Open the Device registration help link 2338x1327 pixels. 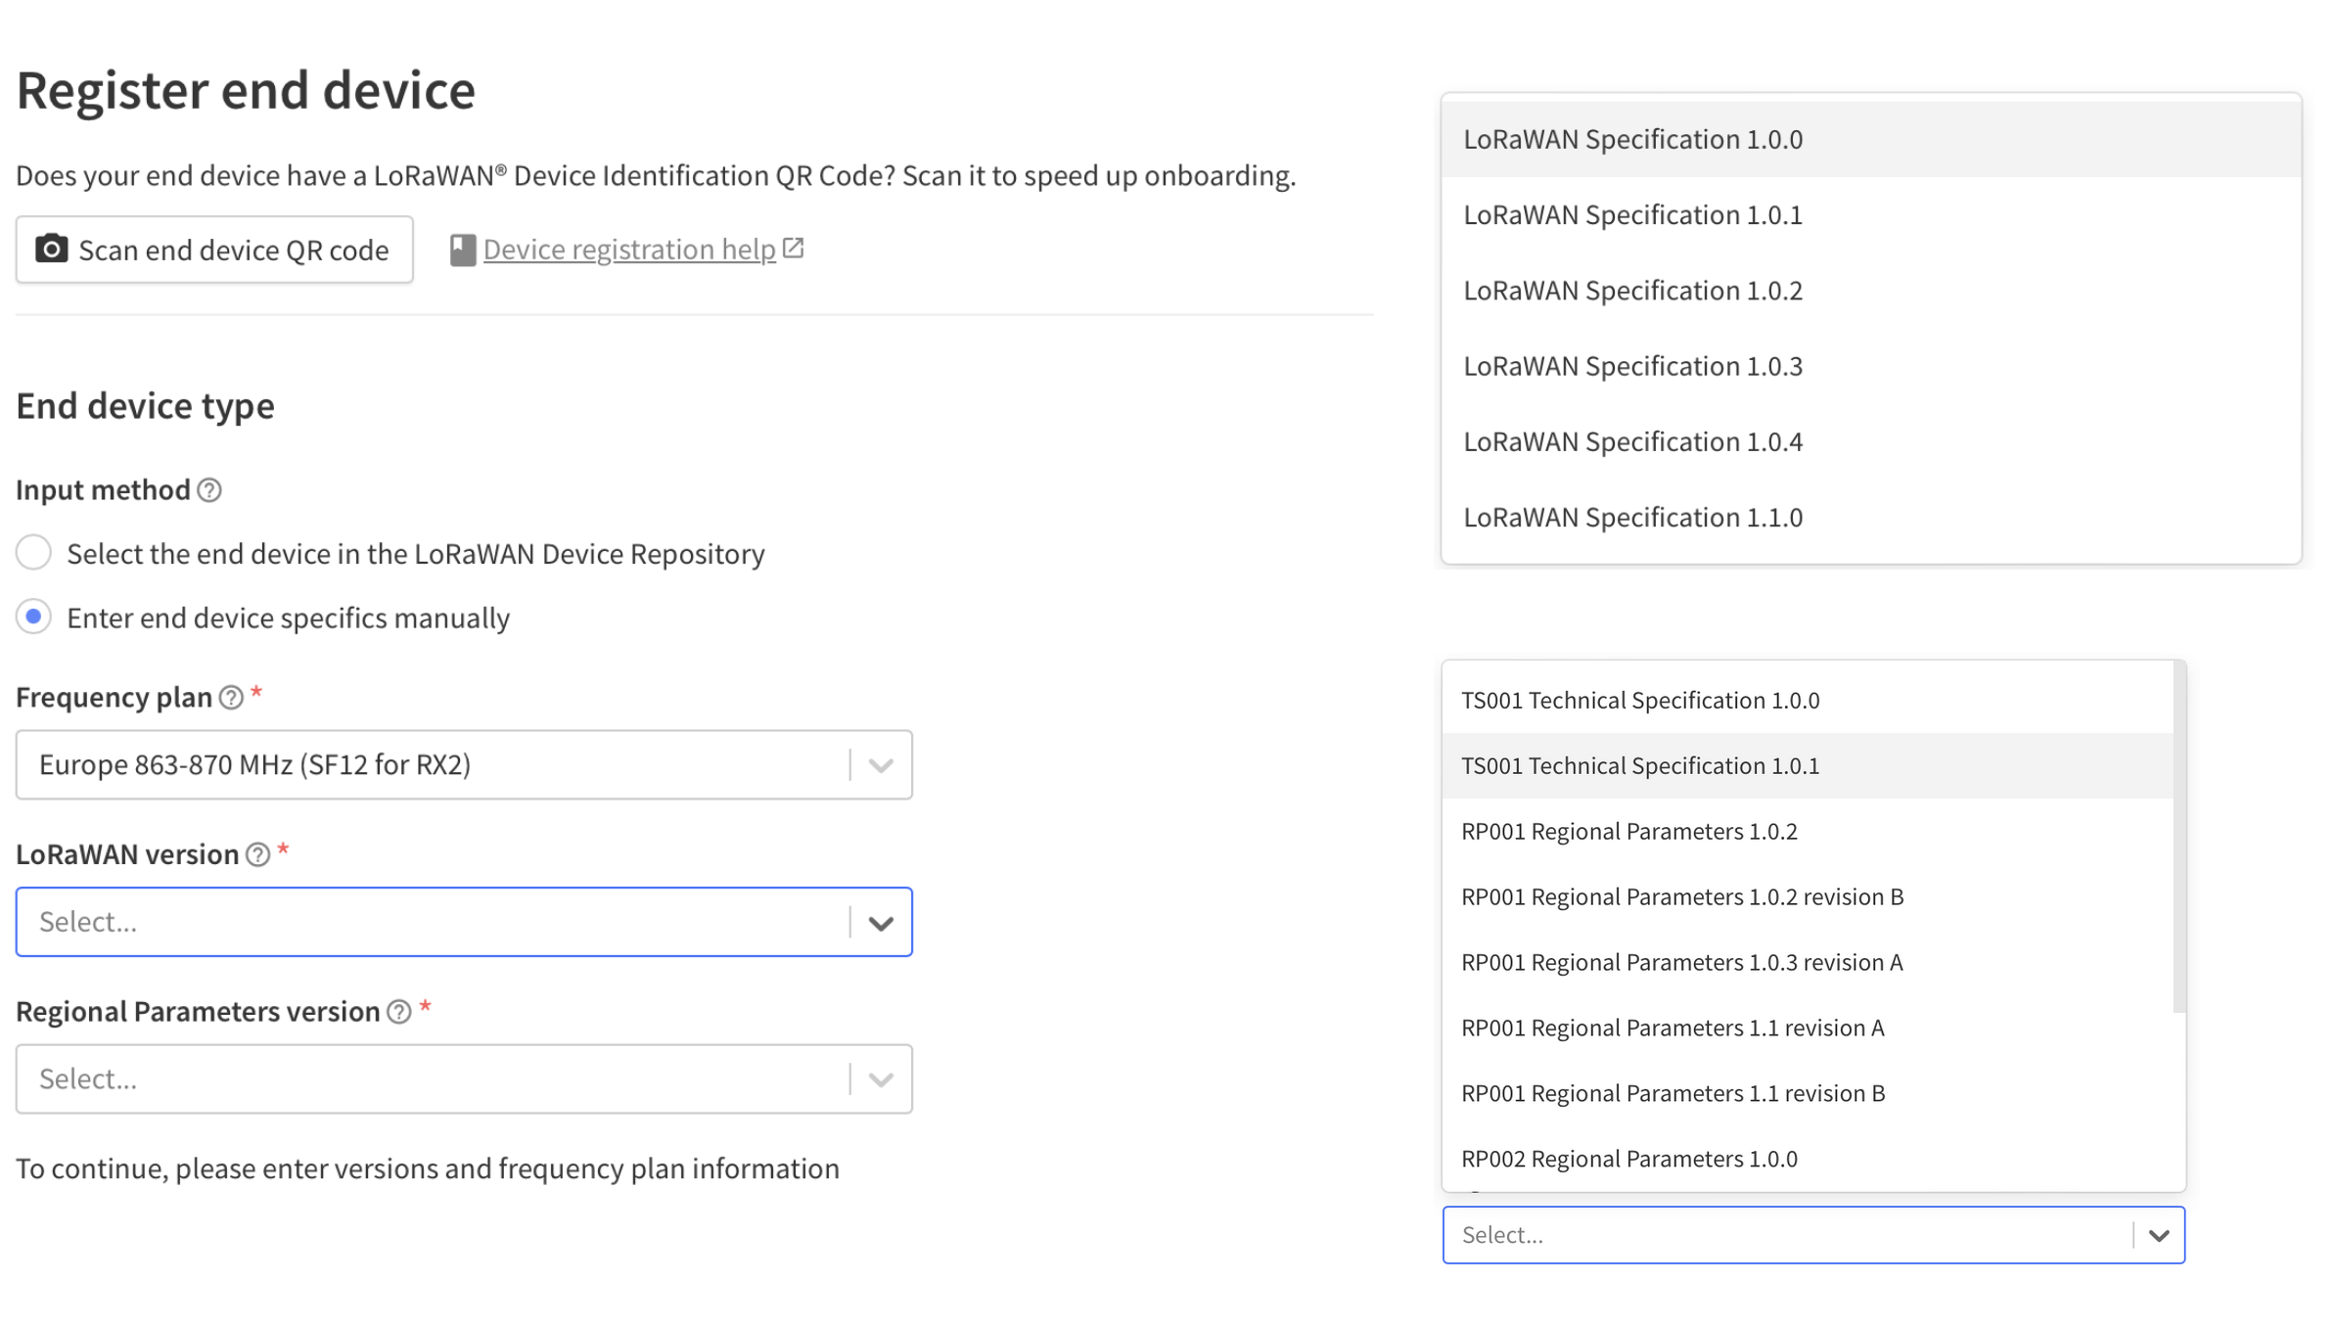click(629, 250)
